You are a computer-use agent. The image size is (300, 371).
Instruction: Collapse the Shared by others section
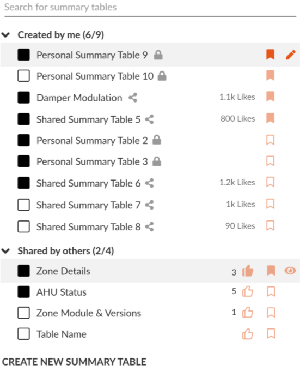coord(5,251)
